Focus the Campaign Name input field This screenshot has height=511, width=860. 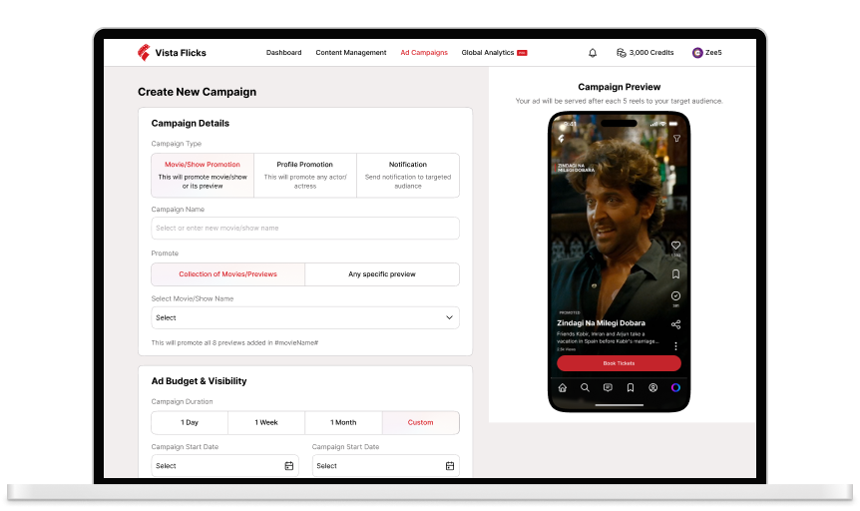[x=305, y=228]
